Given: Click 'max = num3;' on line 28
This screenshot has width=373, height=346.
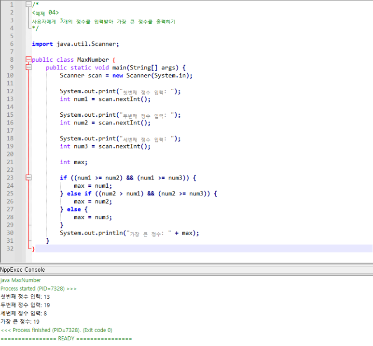Looking at the screenshot, I should 93,217.
